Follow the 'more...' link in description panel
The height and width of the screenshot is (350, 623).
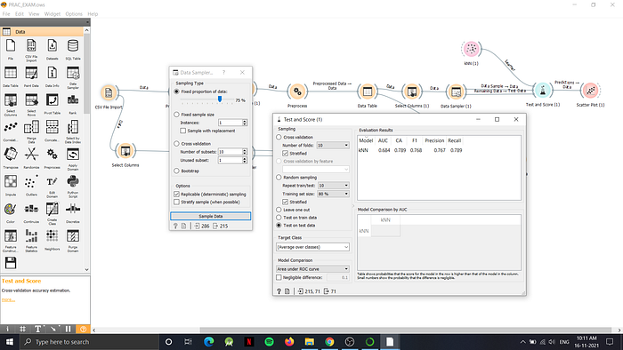click(8, 299)
